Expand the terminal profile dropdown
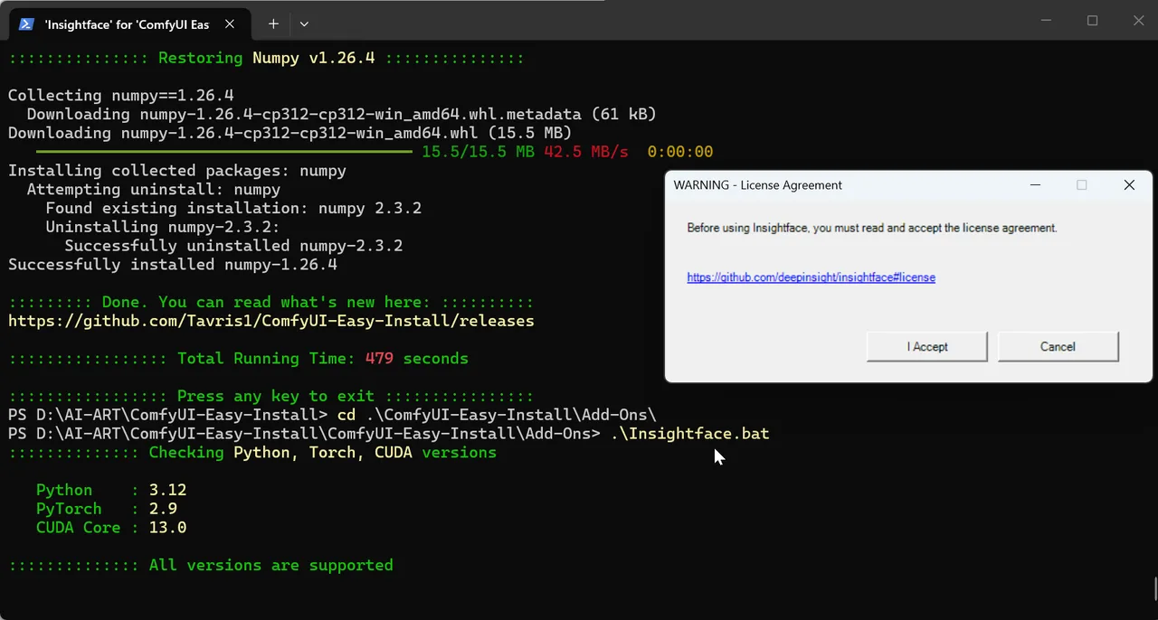 pos(304,24)
